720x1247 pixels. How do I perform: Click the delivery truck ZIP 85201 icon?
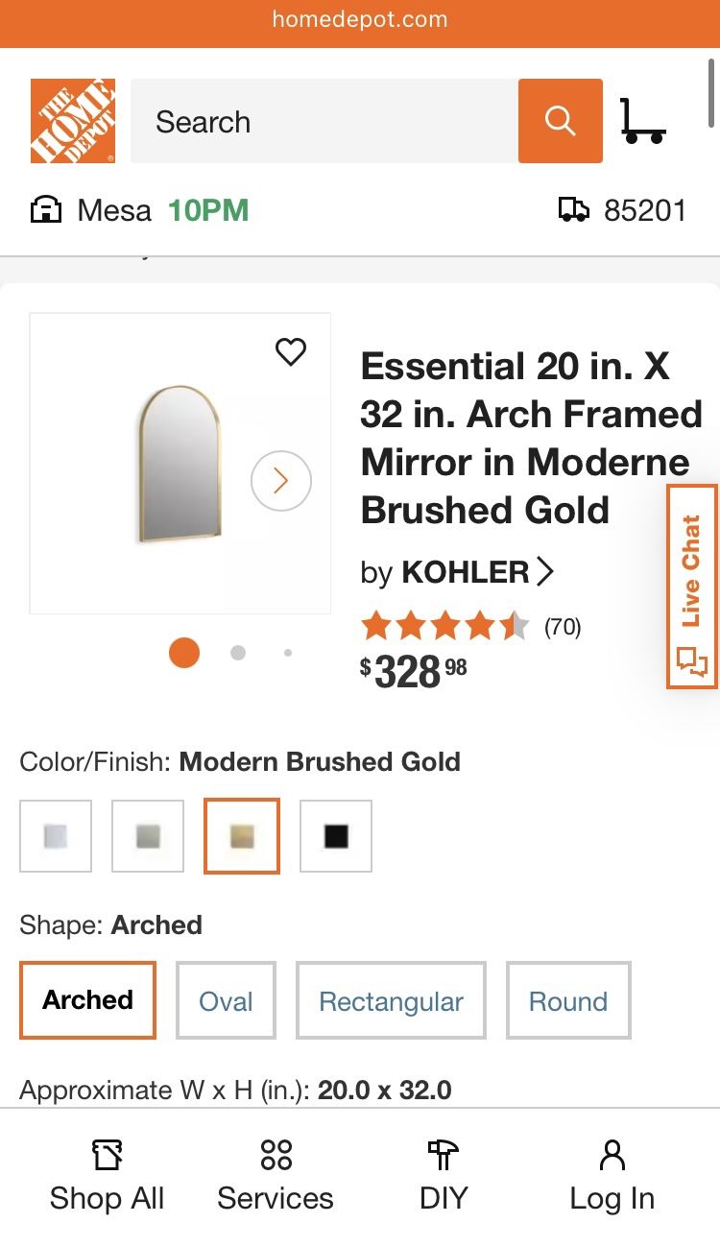coord(573,210)
